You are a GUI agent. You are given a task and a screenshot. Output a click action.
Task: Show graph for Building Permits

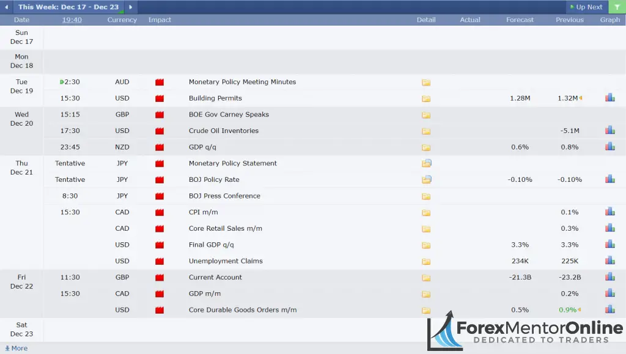coord(609,97)
